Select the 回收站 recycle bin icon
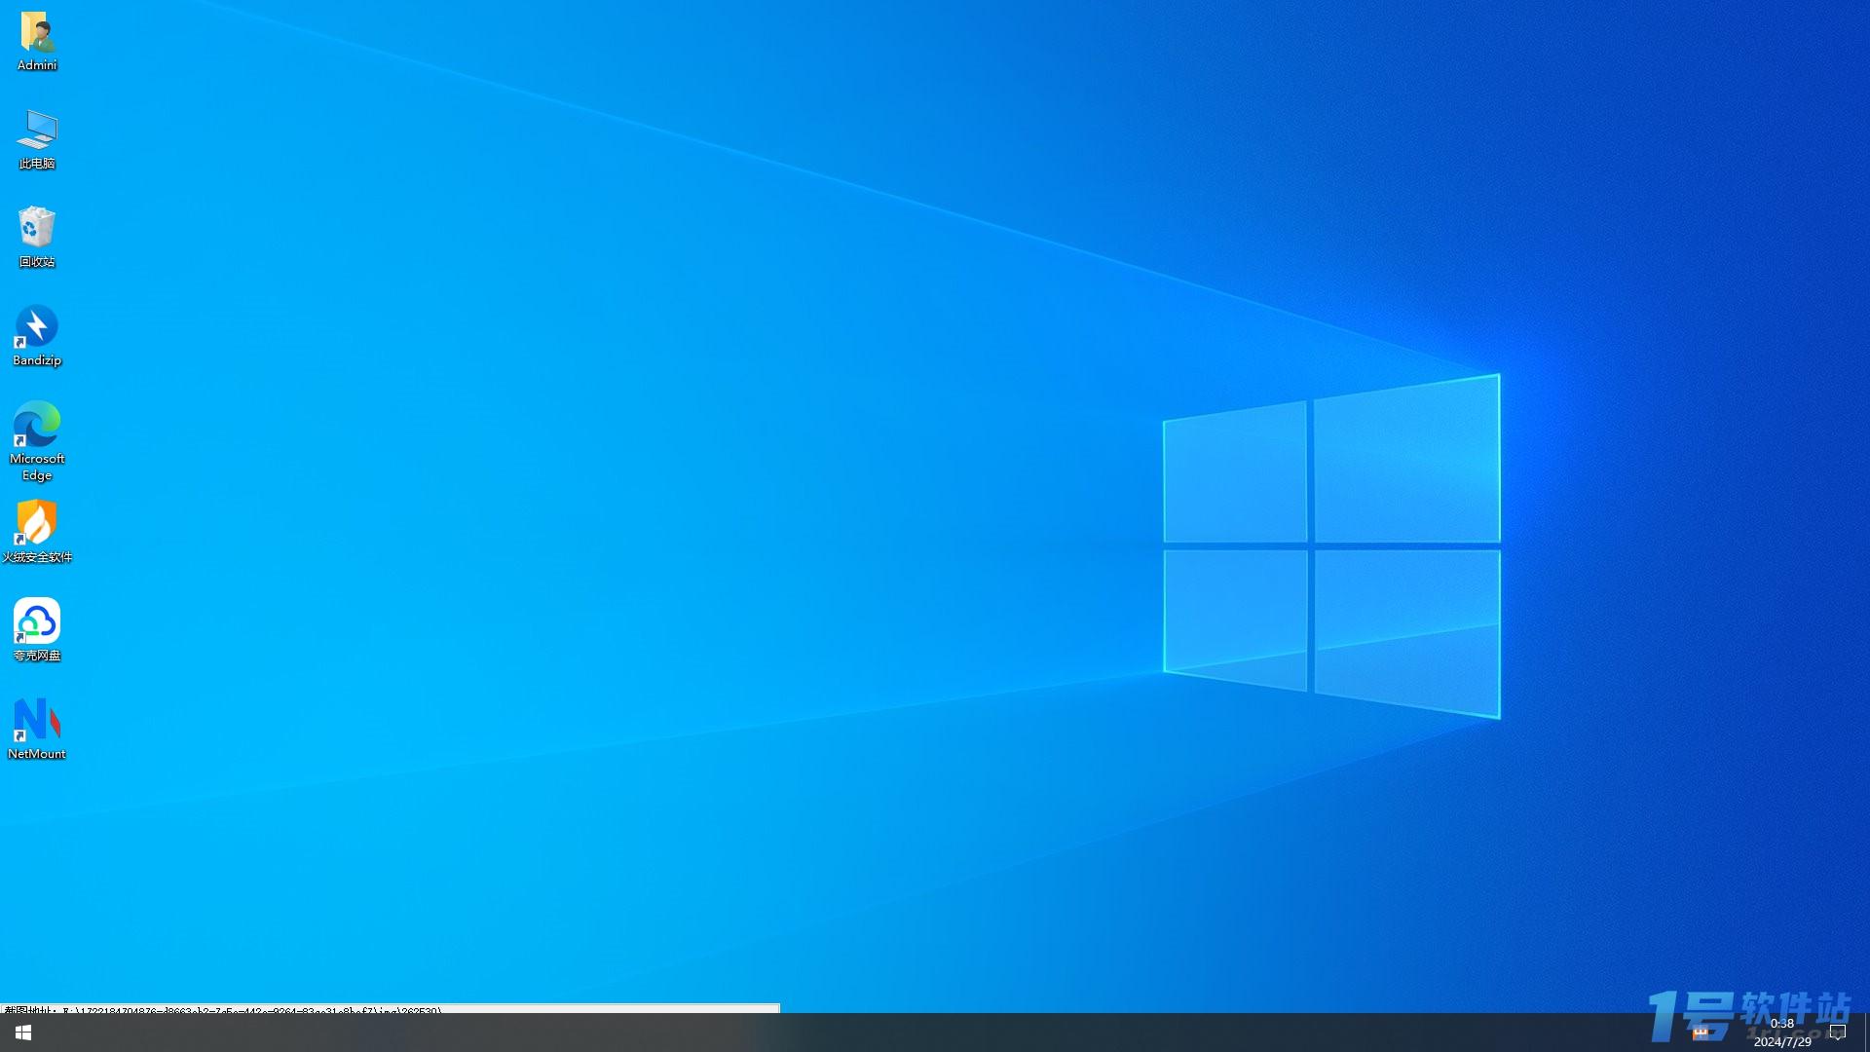 [37, 238]
